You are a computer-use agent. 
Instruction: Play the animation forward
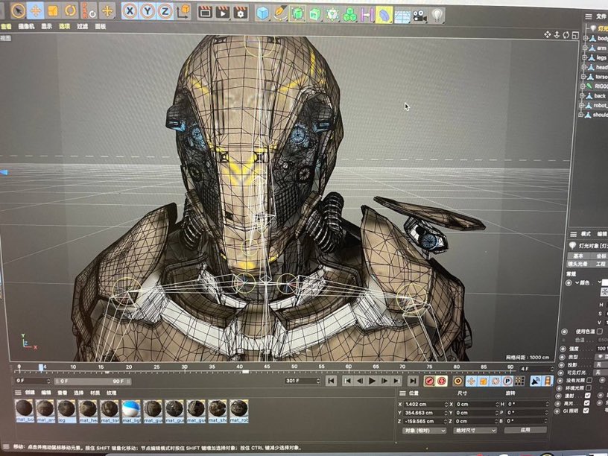coord(372,381)
